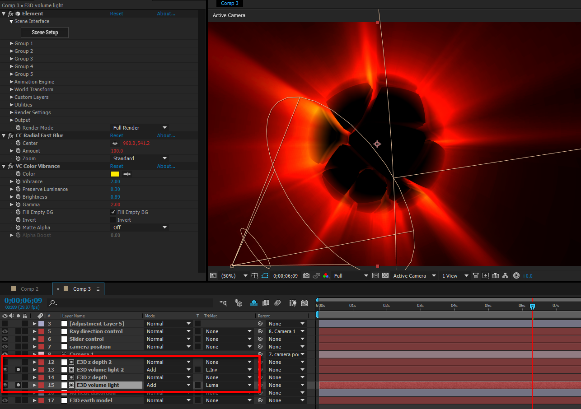Open the always preview this view icon

click(213, 275)
